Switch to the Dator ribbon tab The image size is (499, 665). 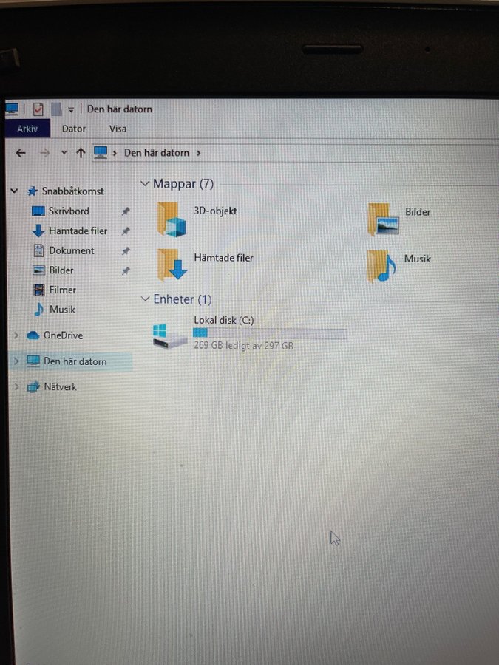(74, 129)
